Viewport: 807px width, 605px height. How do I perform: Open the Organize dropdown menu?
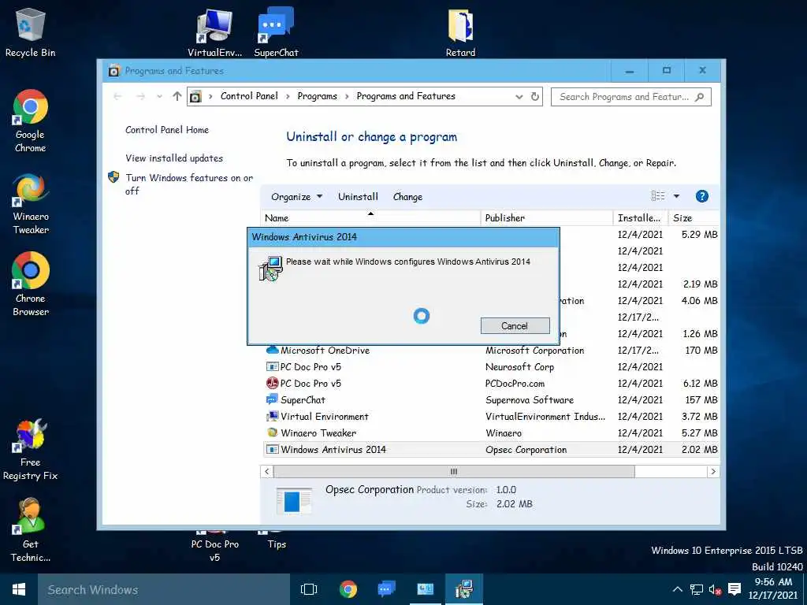pos(297,196)
